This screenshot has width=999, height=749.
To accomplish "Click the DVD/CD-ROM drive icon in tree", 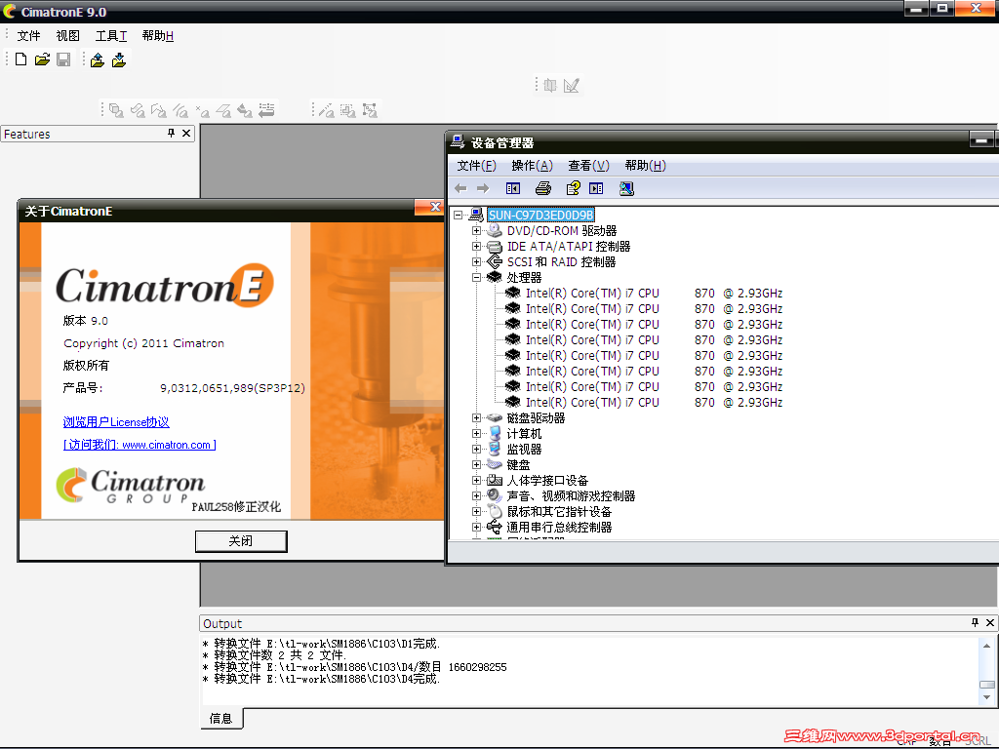I will click(x=495, y=230).
